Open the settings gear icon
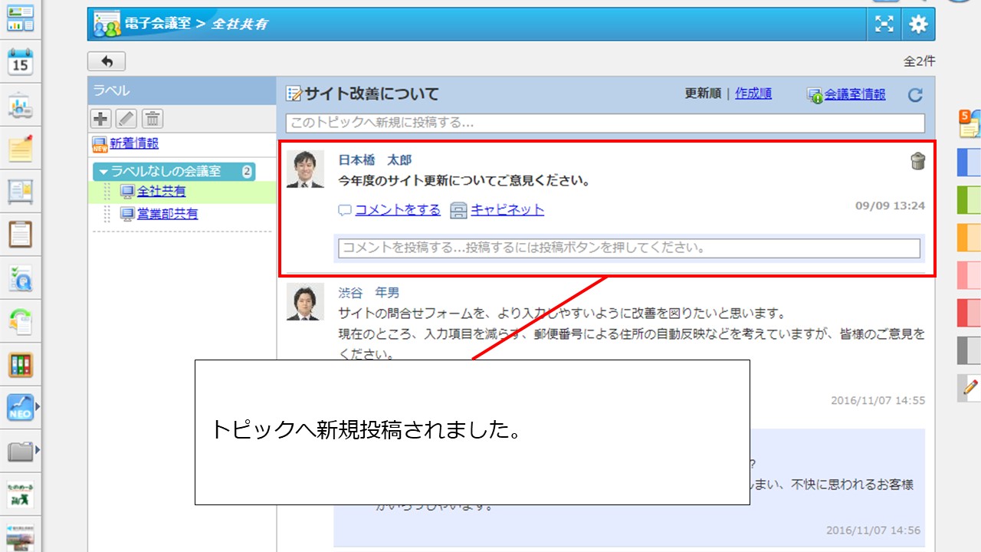Viewport: 981px width, 552px height. click(918, 25)
